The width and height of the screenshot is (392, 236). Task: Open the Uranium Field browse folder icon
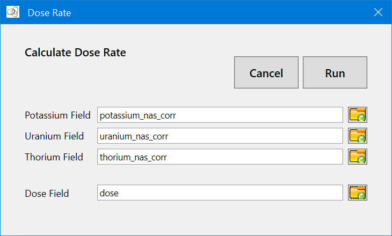point(358,136)
